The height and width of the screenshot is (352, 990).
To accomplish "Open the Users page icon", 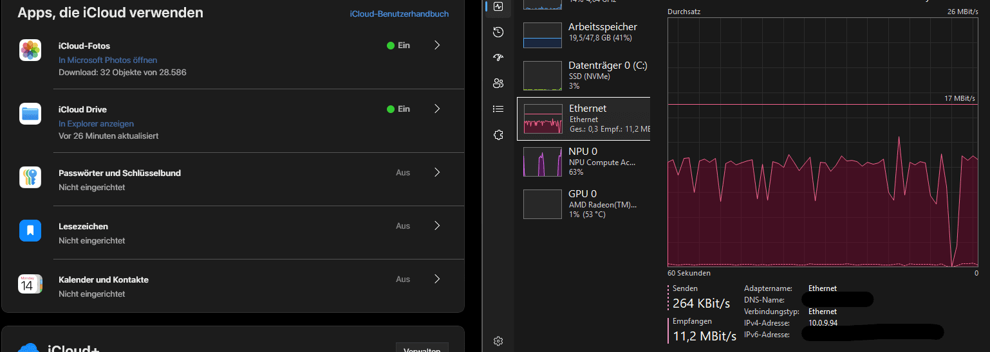I will click(x=498, y=83).
